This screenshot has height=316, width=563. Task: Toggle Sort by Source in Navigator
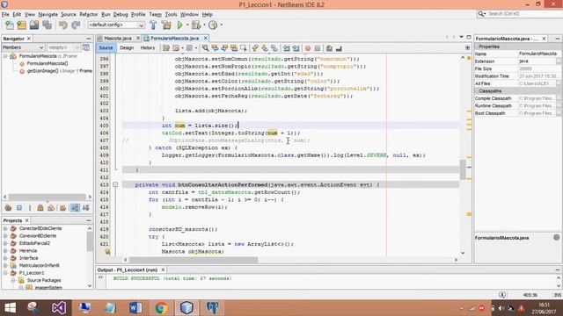click(x=86, y=208)
